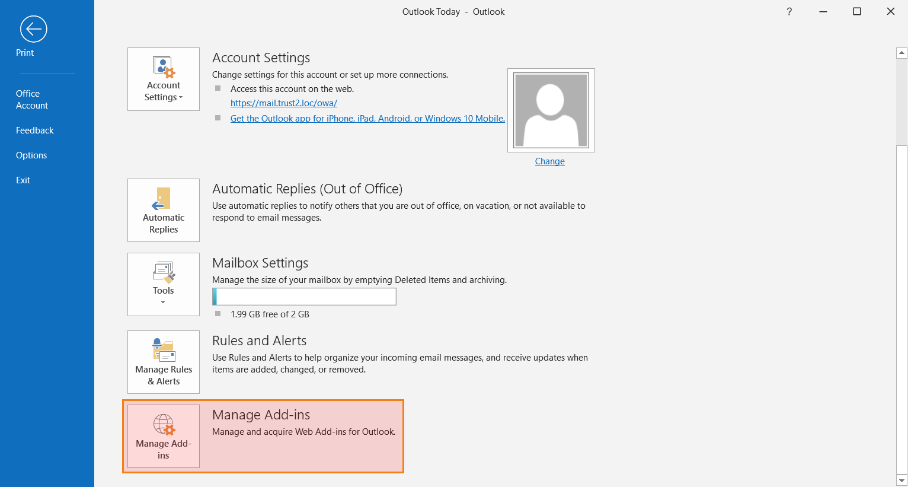The width and height of the screenshot is (908, 487).
Task: Click the Automatic Replies door icon
Action: (162, 199)
